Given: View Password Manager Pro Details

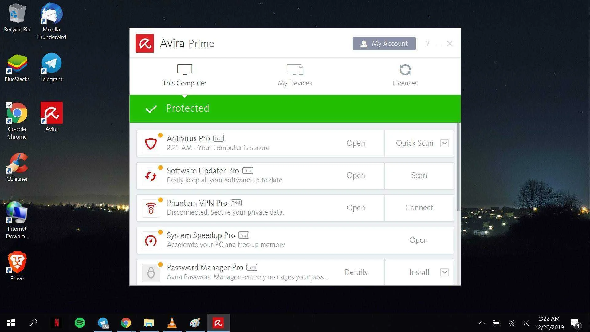Looking at the screenshot, I should click(x=356, y=272).
